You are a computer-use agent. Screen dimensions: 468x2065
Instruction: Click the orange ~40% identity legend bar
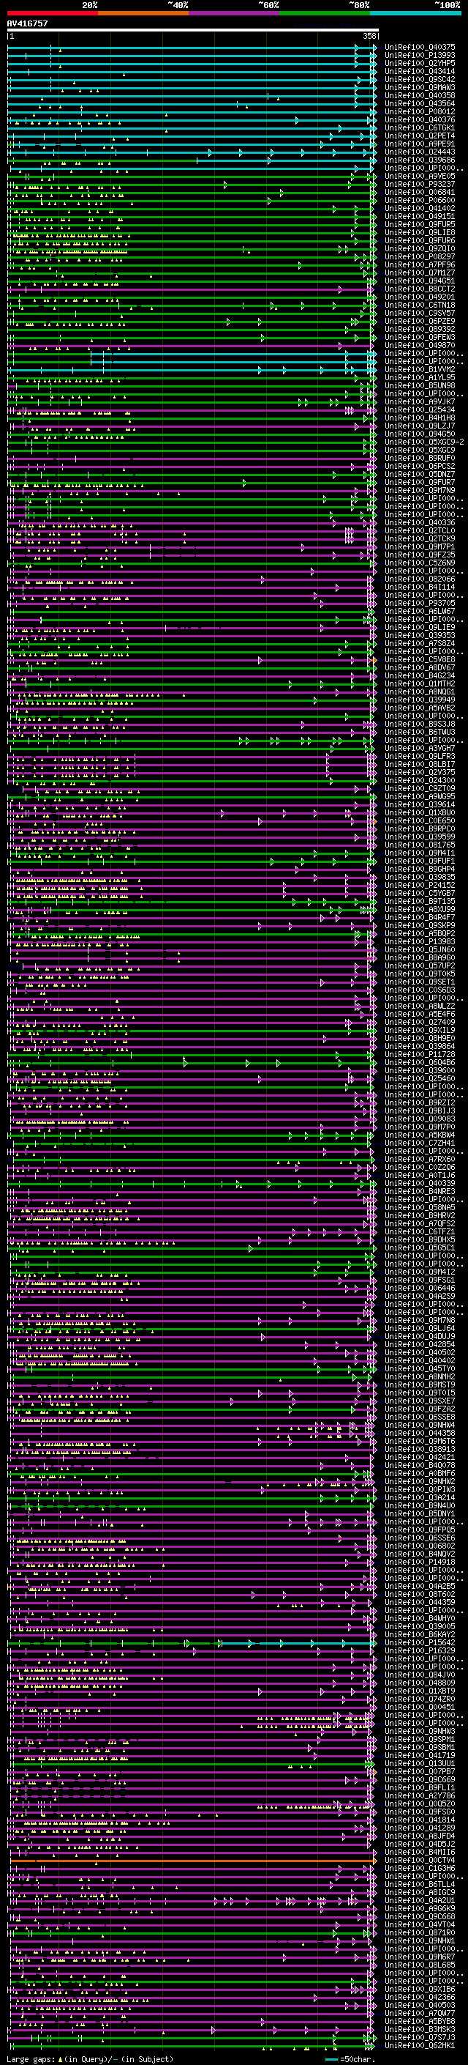pyautogui.click(x=143, y=13)
